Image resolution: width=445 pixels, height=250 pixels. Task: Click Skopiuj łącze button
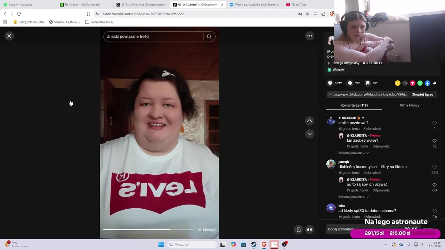pos(422,94)
